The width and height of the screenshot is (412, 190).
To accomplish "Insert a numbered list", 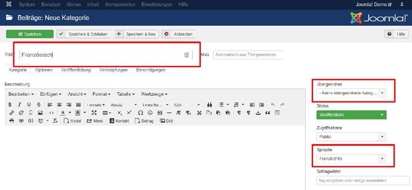I will point(236,105).
